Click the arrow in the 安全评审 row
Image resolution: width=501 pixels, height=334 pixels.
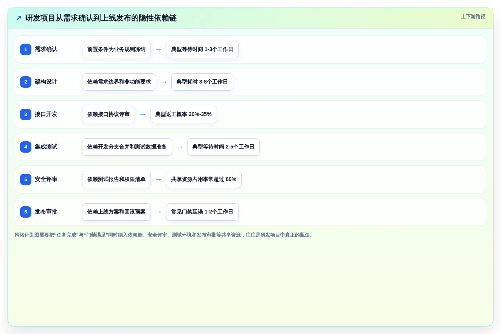tap(158, 179)
